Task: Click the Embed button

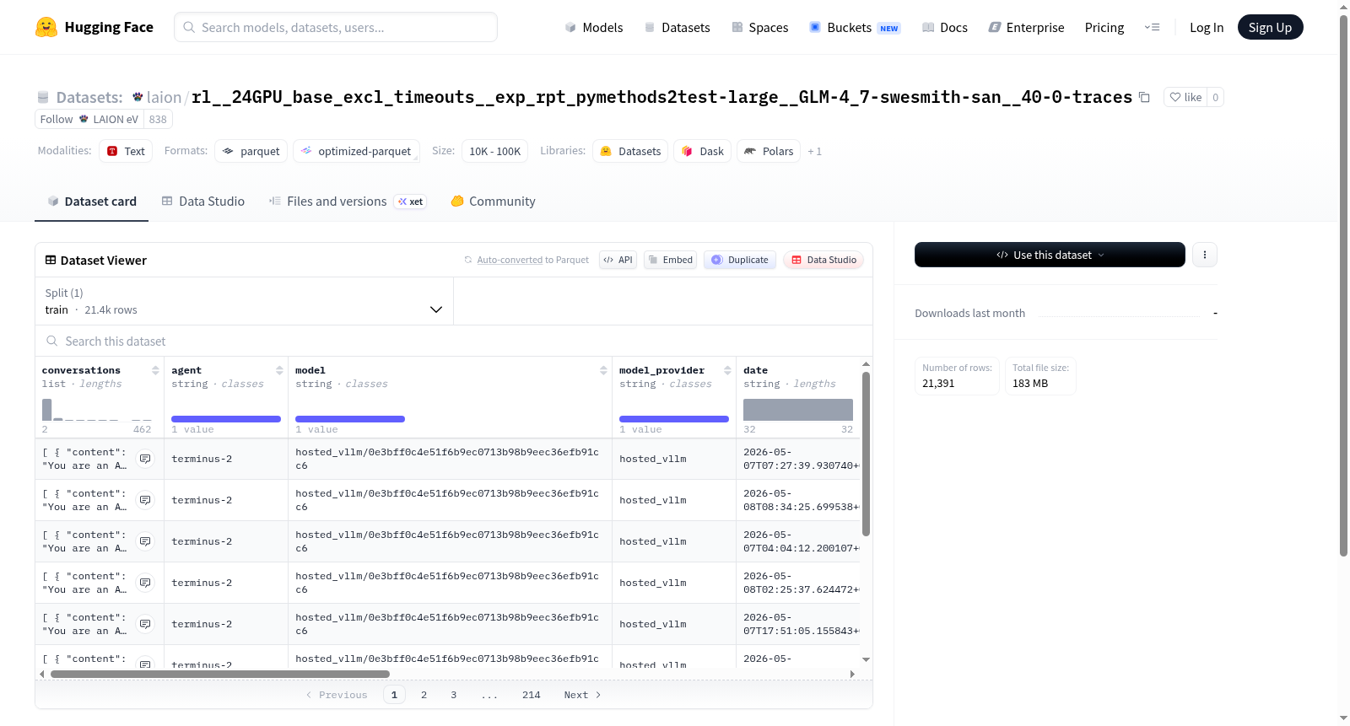Action: (x=671, y=260)
